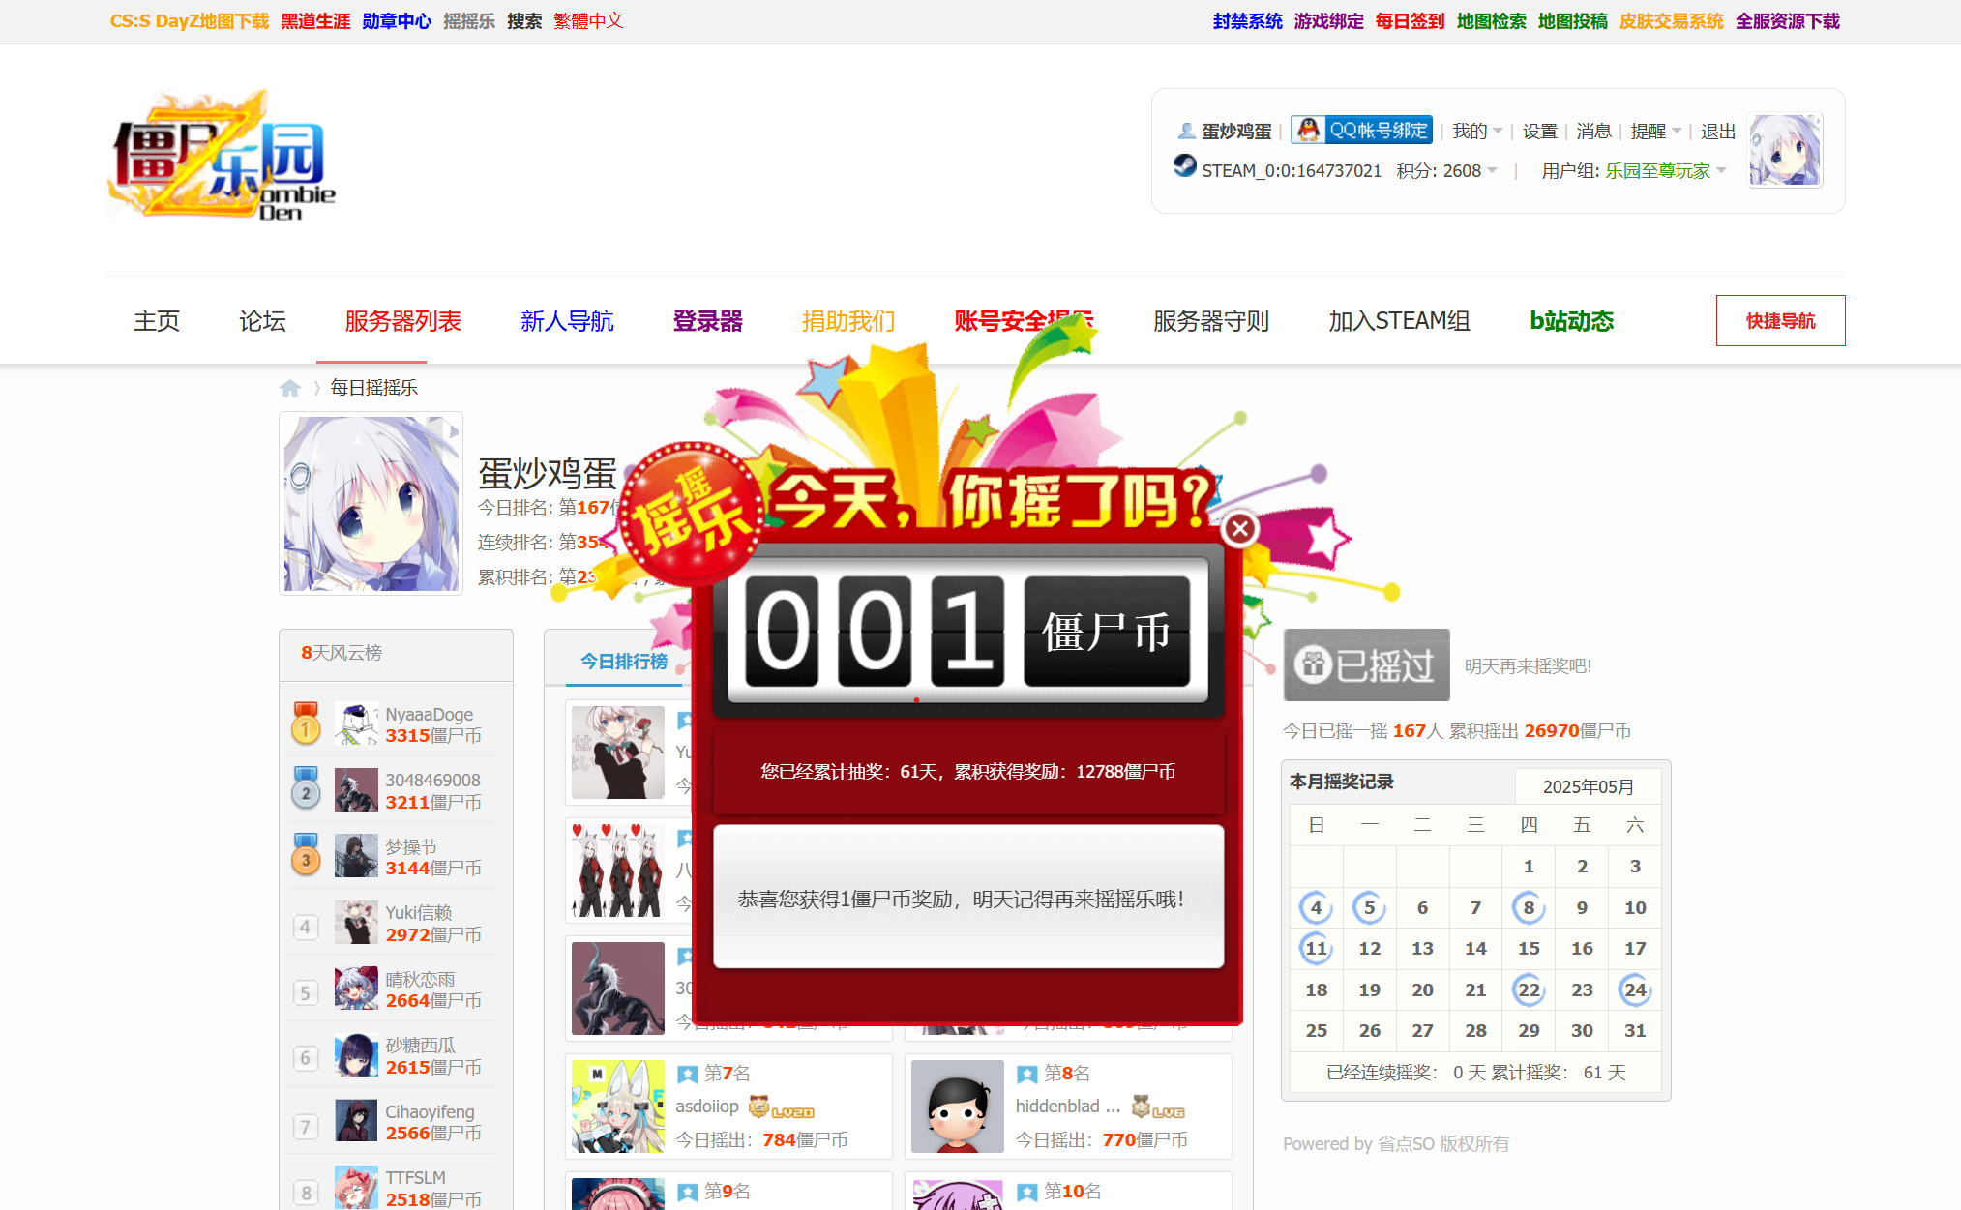Viewport: 1961px width, 1210px height.
Task: Open 每日签到 top link
Action: tap(1411, 21)
